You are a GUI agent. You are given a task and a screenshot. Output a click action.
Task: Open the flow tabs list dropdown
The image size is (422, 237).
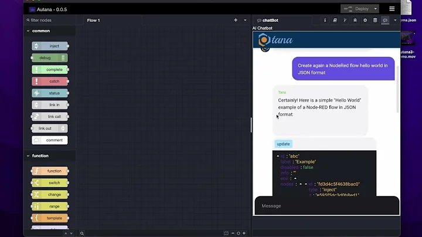245,20
